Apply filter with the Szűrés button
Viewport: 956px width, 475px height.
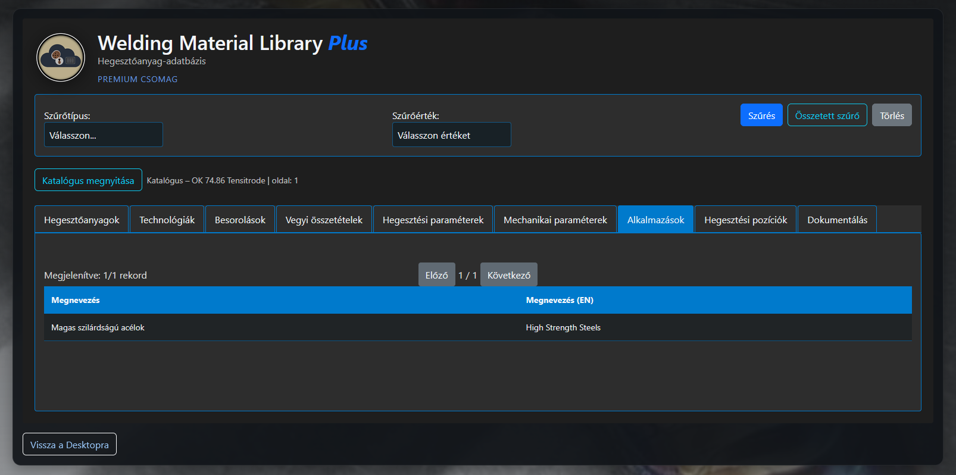click(761, 115)
